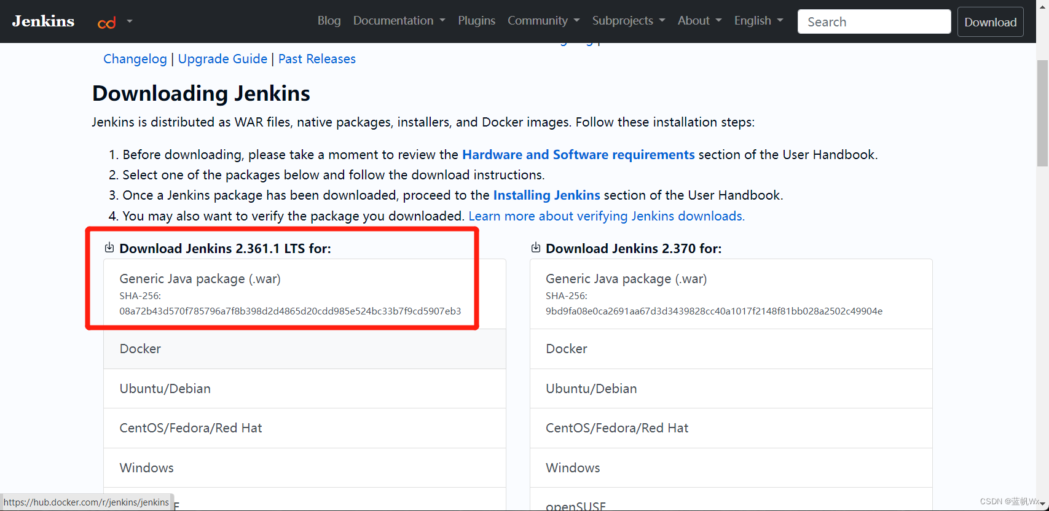This screenshot has width=1049, height=511.
Task: Select Docker under Jenkins 2.370
Action: [731, 349]
